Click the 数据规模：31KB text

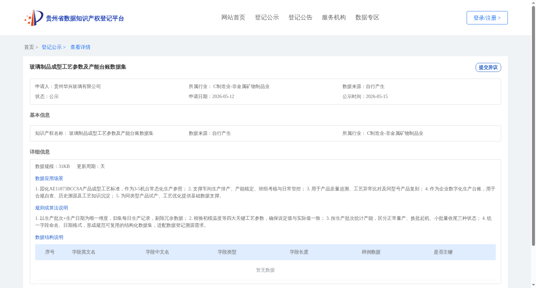53,167
